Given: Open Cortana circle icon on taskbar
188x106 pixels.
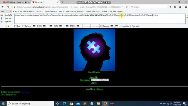Looking at the screenshot, I should coord(58,103).
